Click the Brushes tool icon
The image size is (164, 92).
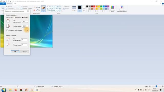pyautogui.click(x=43, y=7)
